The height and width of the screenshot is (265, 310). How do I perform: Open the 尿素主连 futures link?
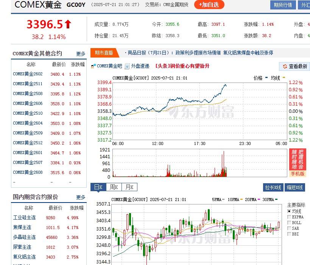[x=22, y=247]
